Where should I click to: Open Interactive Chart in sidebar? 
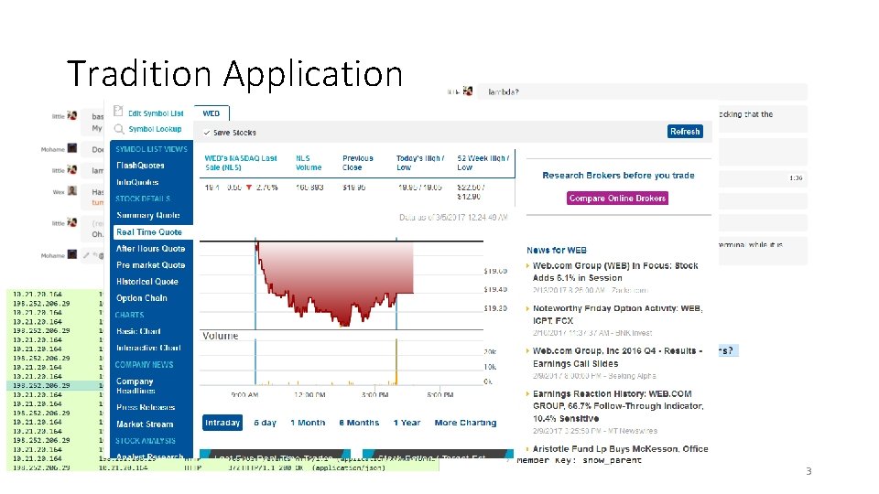148,348
